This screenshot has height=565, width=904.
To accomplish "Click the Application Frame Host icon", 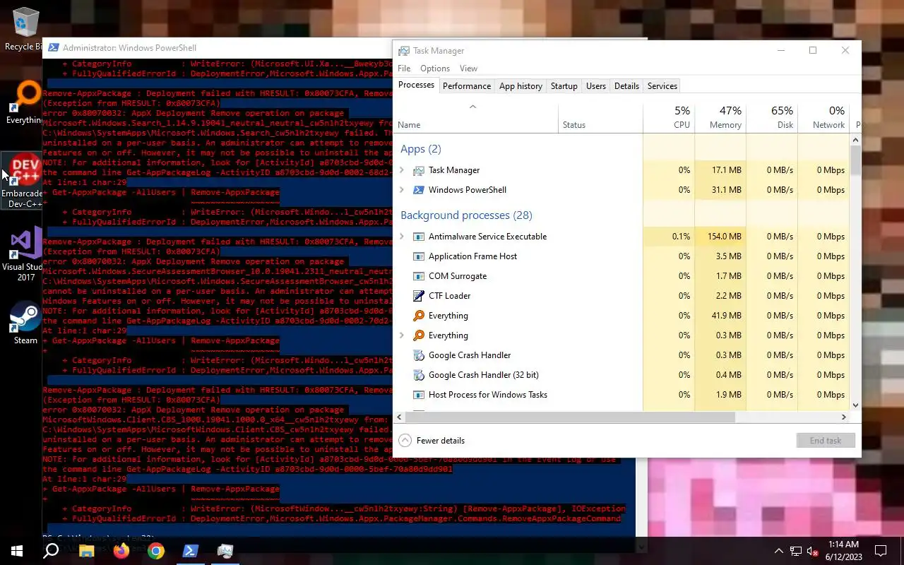I will (x=418, y=256).
